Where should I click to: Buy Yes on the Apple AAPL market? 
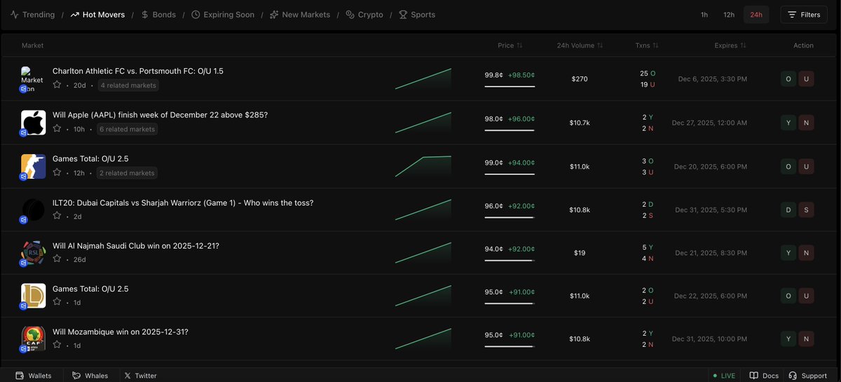(x=788, y=123)
